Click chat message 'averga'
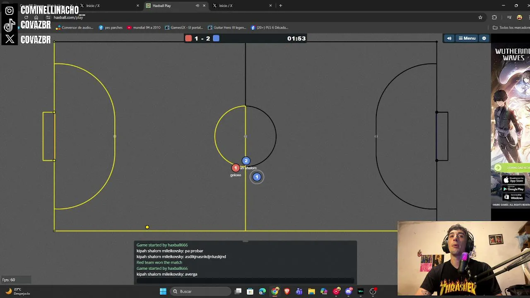Viewport: 530px width, 298px height. pyautogui.click(x=191, y=274)
